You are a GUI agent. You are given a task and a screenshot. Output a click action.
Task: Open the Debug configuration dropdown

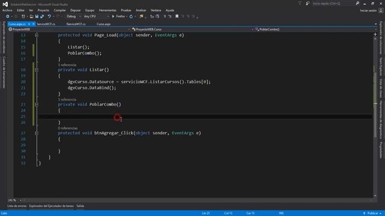80,16
